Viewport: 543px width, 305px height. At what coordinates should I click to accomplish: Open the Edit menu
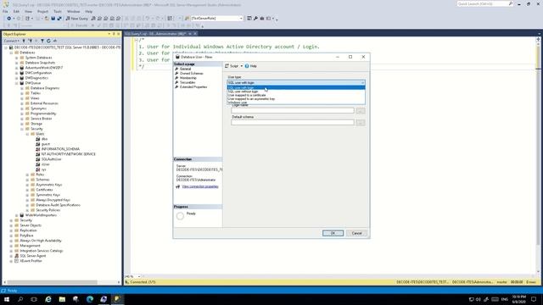16,11
